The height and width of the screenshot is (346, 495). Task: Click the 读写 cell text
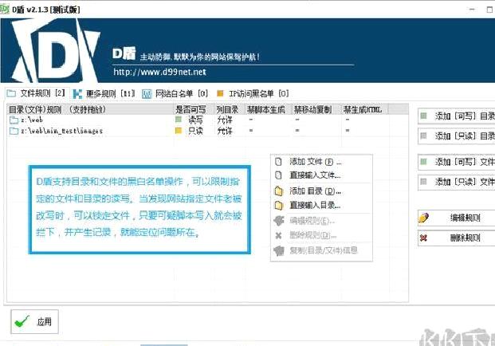[196, 120]
